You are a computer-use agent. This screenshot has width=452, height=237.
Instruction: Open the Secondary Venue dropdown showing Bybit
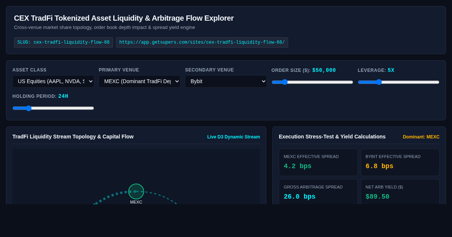click(226, 81)
